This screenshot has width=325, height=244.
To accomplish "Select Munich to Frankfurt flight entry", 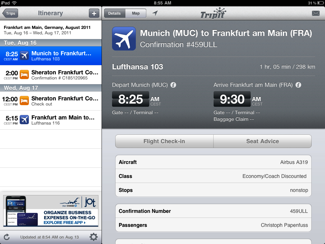I will point(51,56).
